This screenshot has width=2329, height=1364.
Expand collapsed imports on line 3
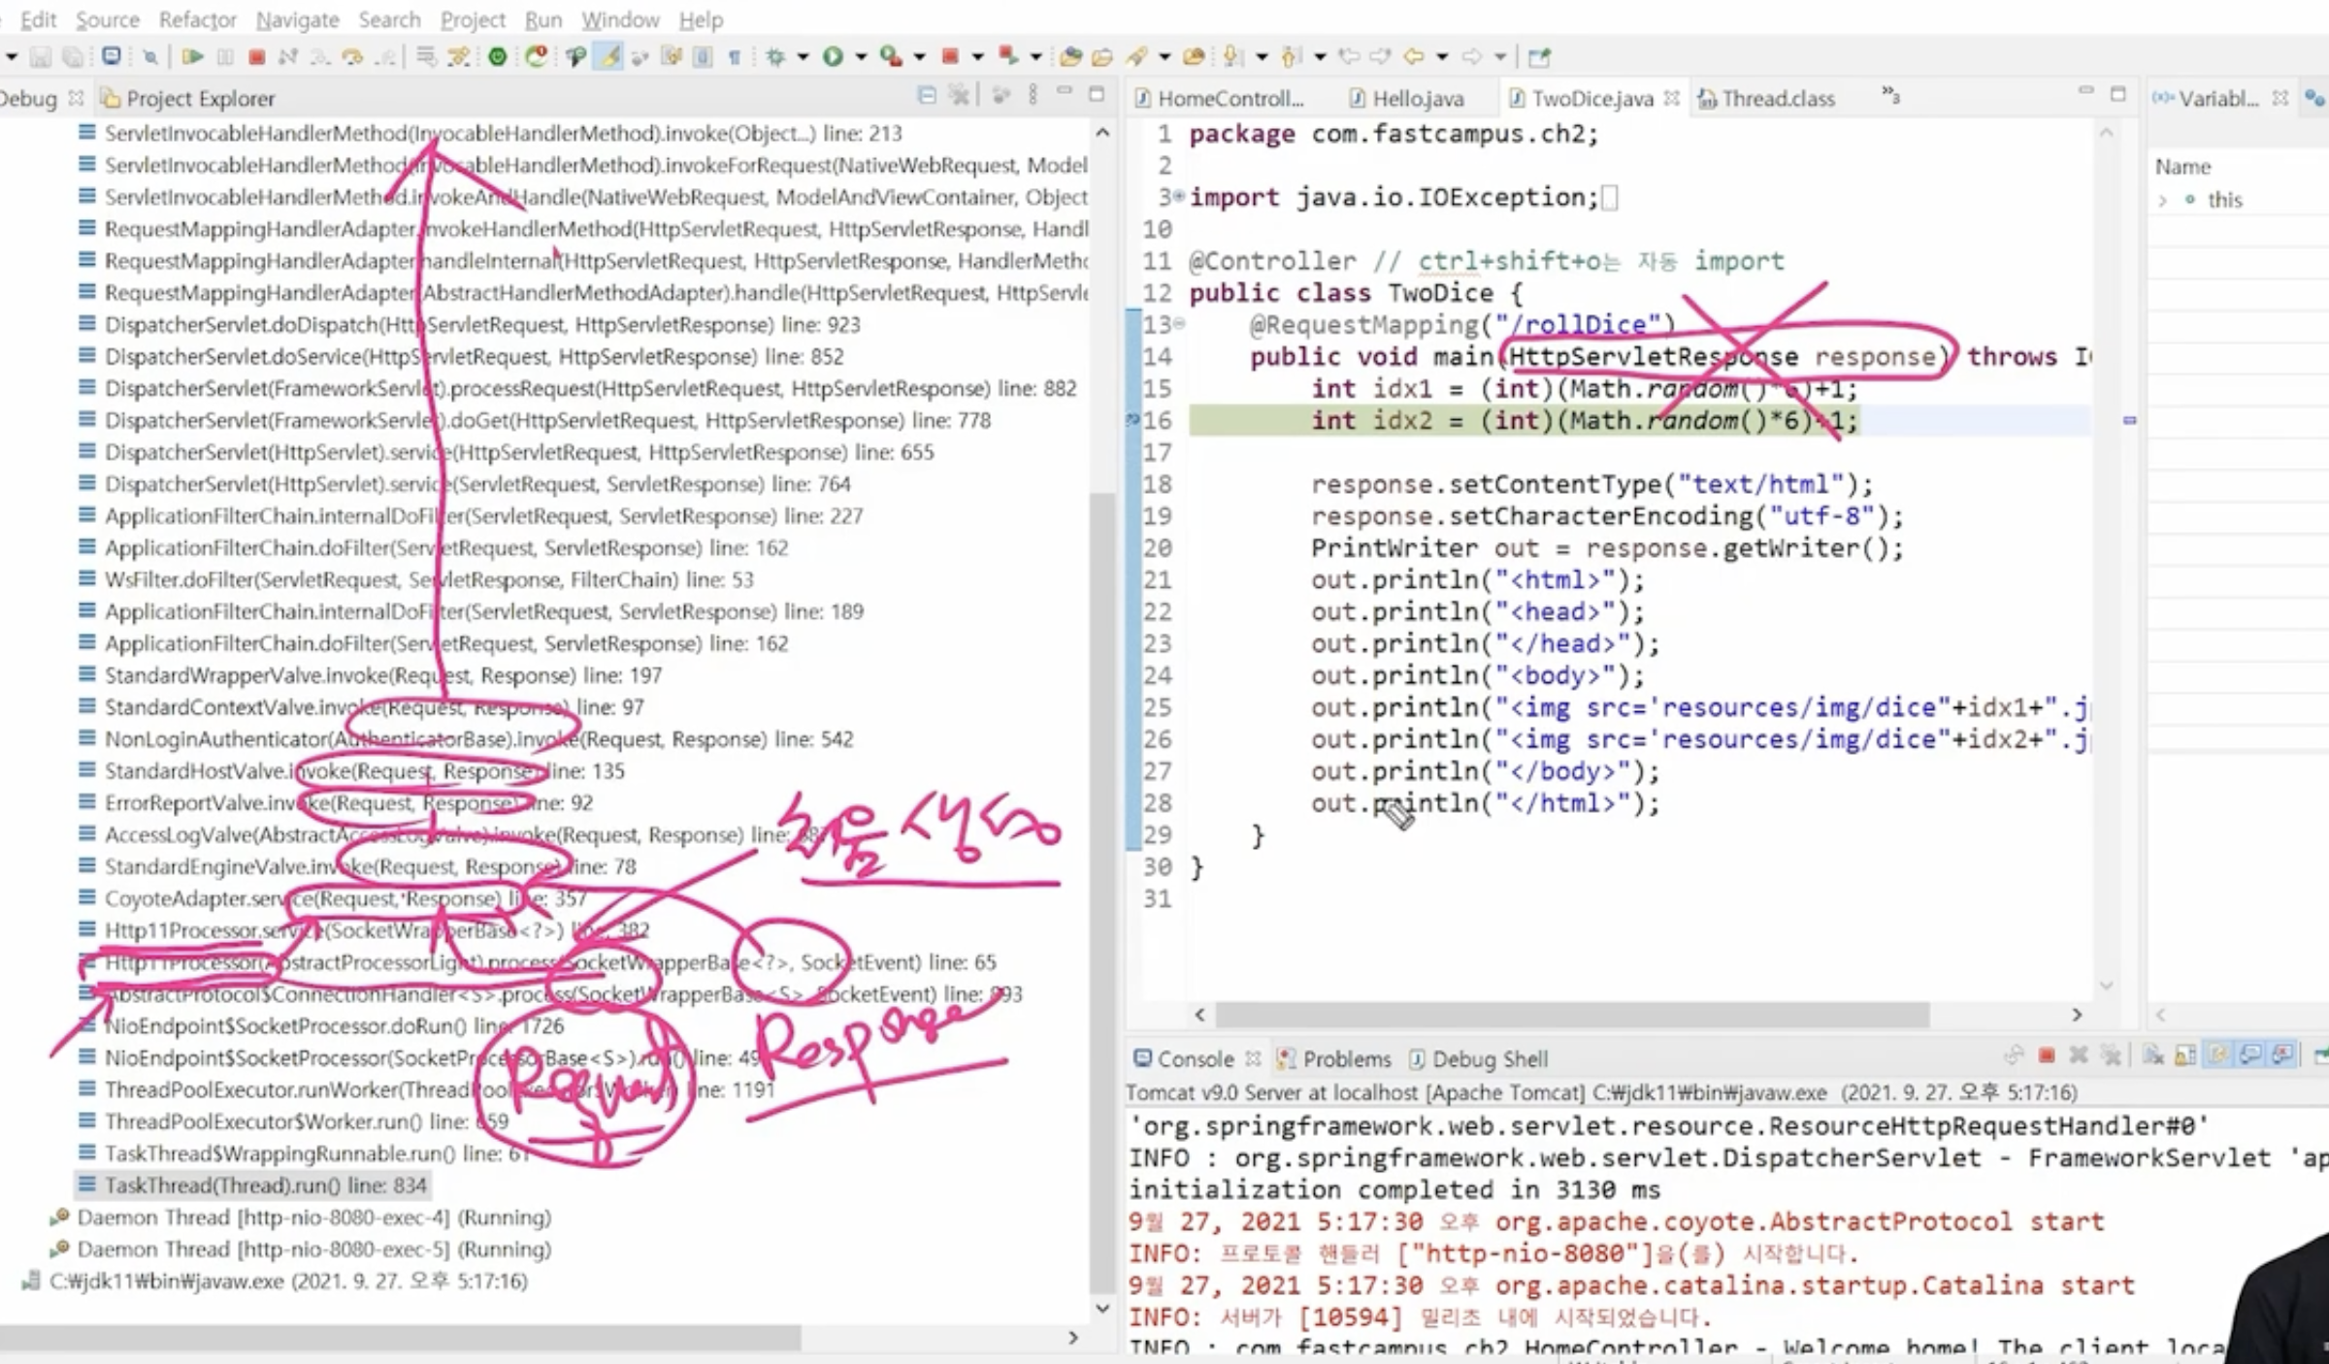point(1179,197)
